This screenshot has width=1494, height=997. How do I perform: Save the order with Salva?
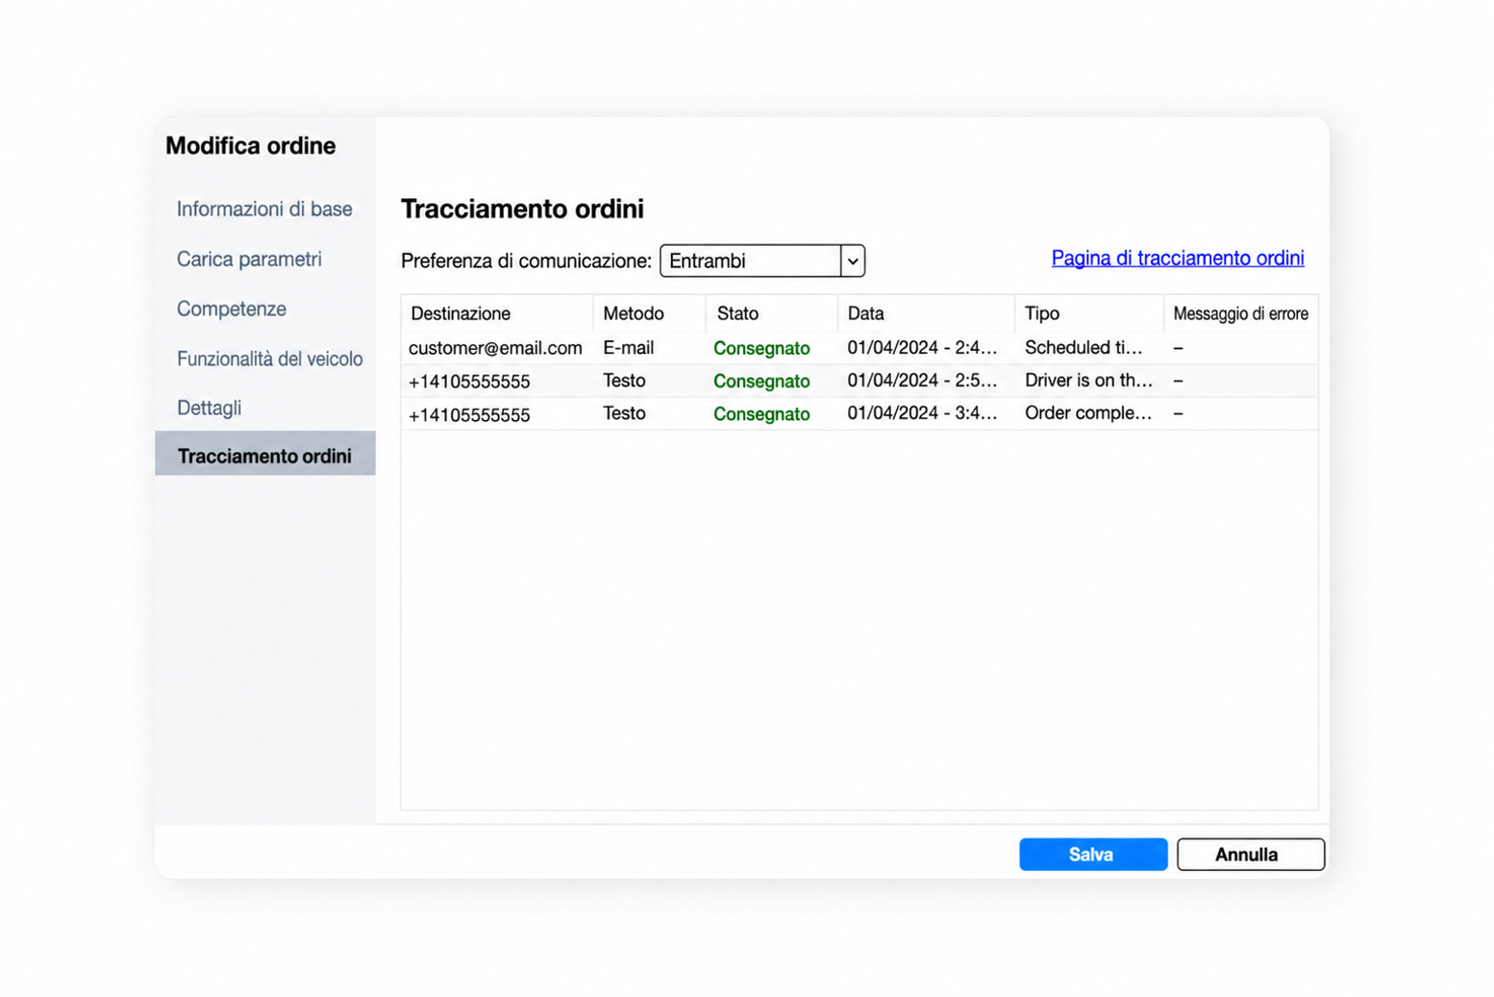tap(1093, 854)
